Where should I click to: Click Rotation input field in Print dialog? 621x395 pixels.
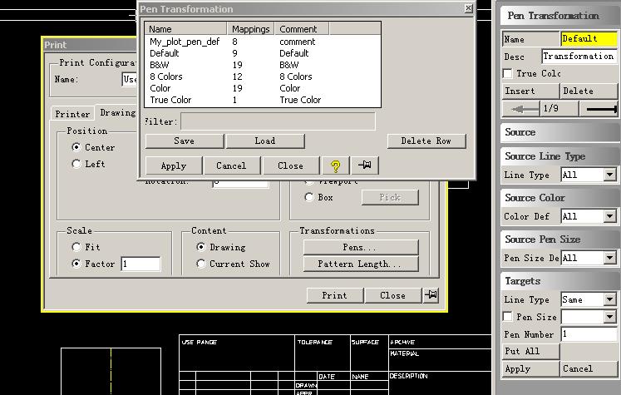[240, 184]
